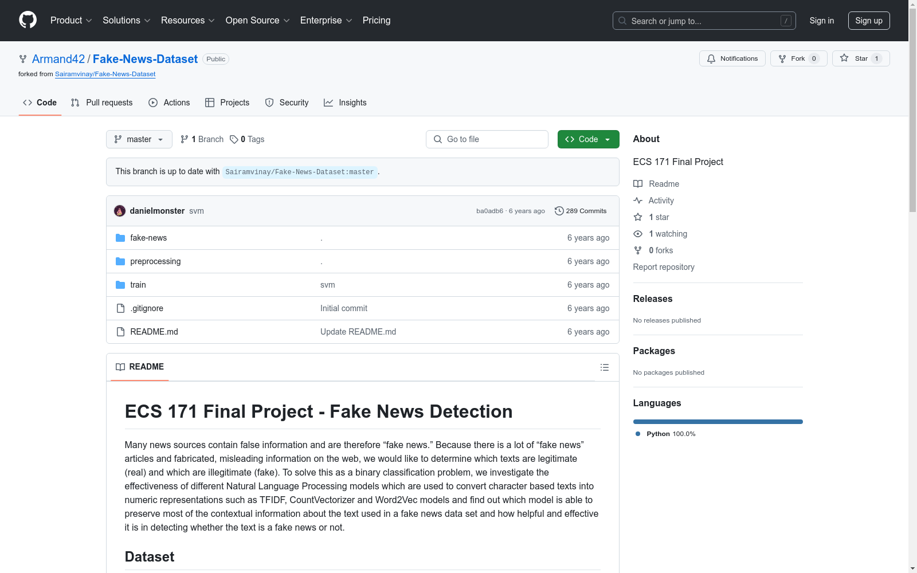Viewport: 917px width, 573px height.
Task: Click the book icon in README tab
Action: coord(120,367)
